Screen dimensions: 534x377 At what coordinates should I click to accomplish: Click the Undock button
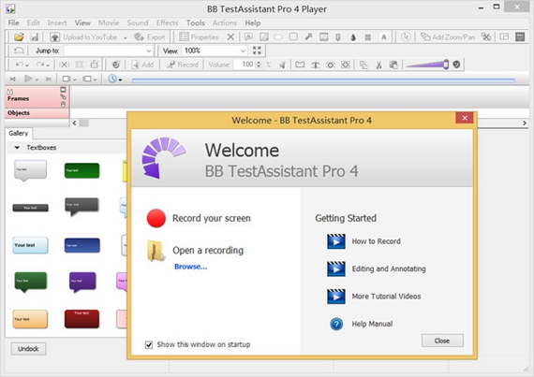[28, 349]
